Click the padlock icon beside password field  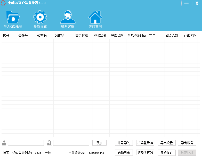[49, 143]
